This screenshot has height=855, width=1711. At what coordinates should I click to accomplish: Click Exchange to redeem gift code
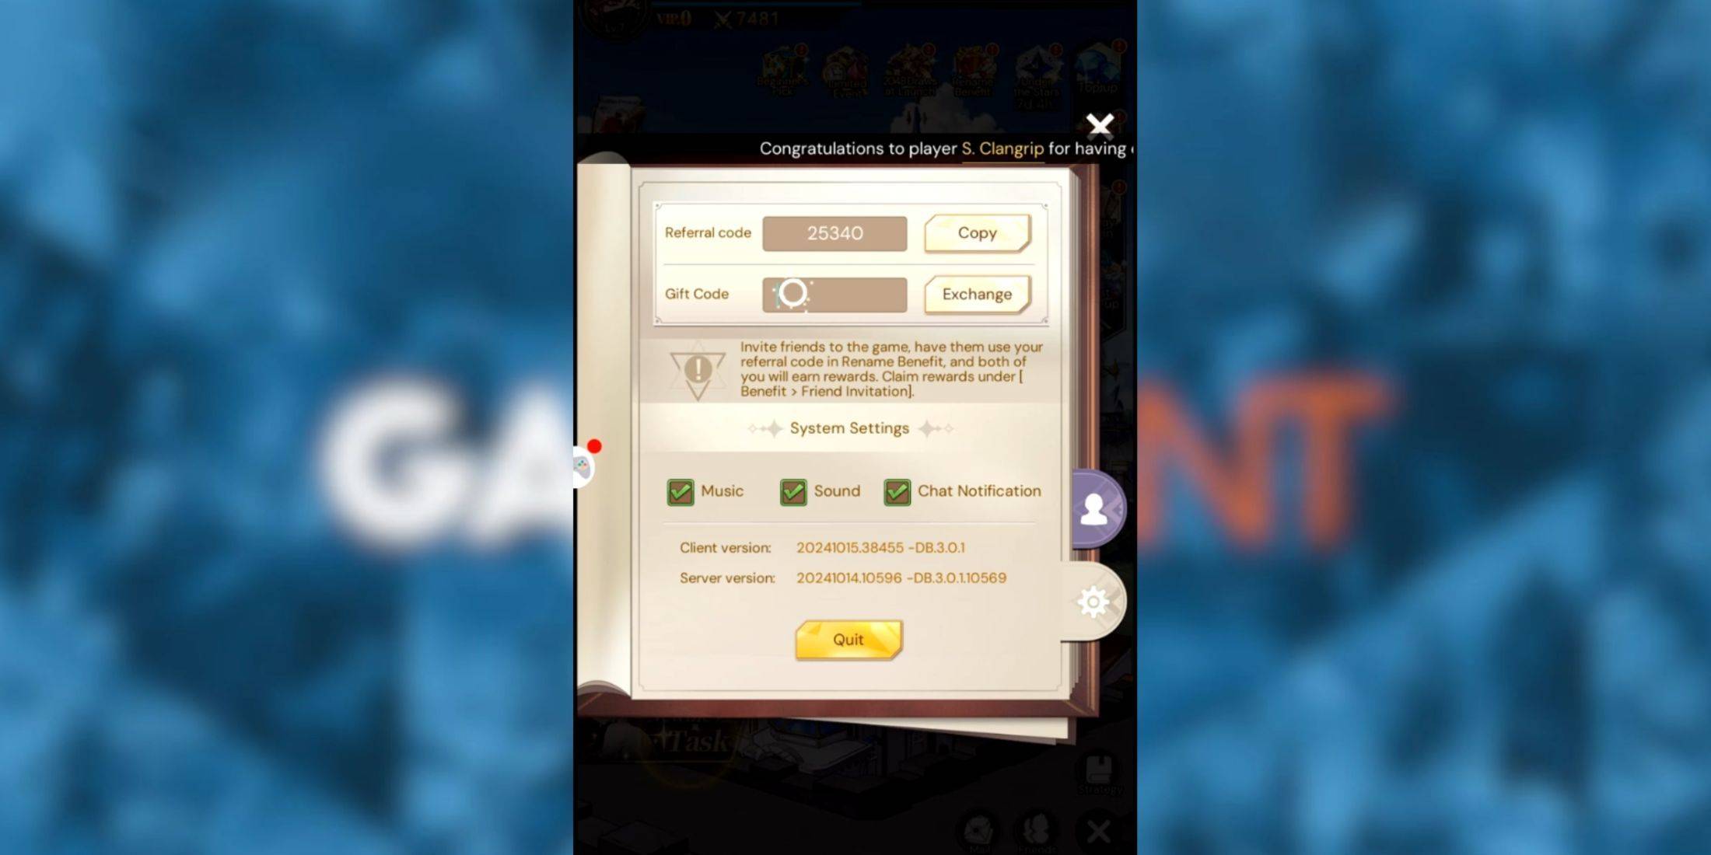point(975,293)
